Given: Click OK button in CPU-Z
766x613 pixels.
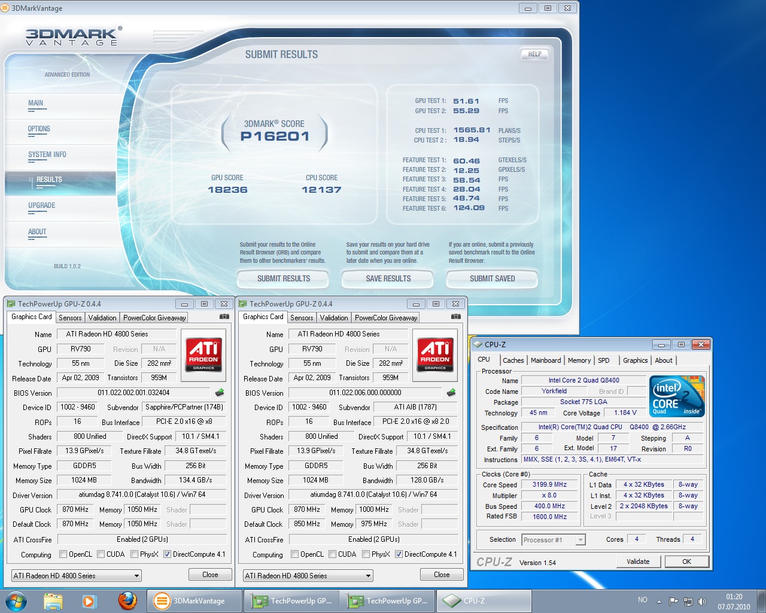Looking at the screenshot, I should (686, 562).
